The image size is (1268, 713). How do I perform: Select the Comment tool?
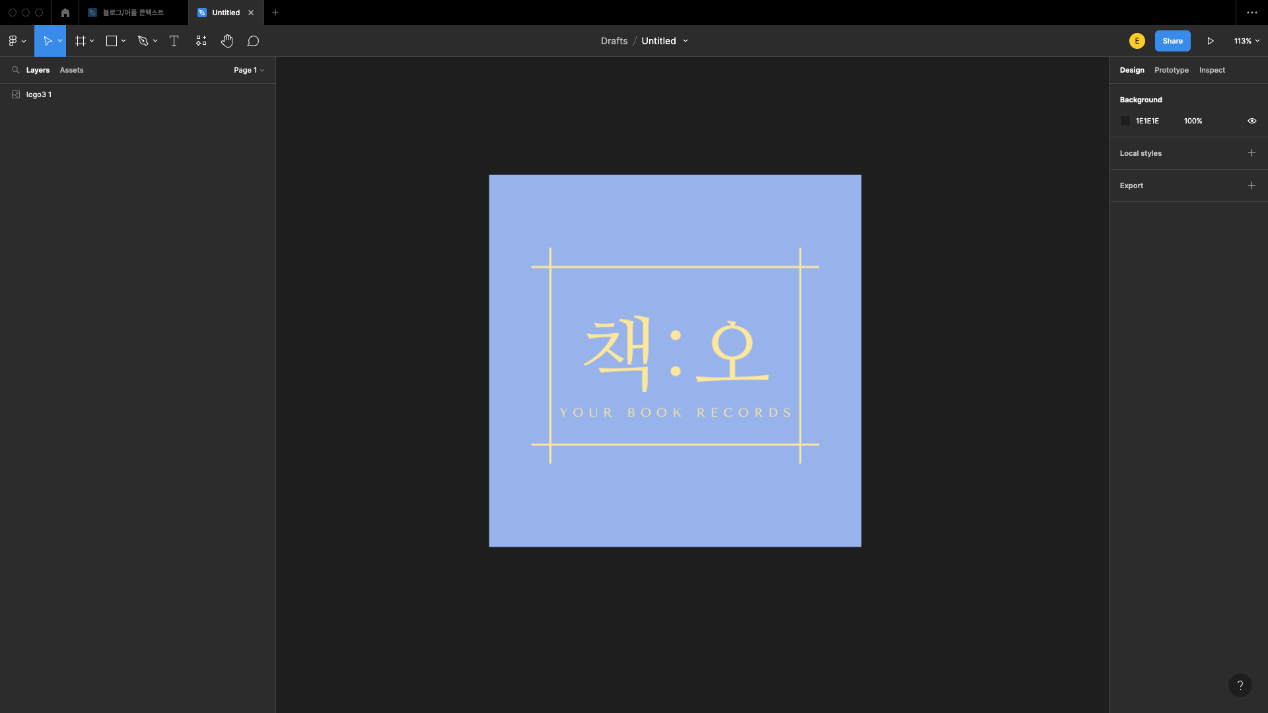(x=253, y=41)
